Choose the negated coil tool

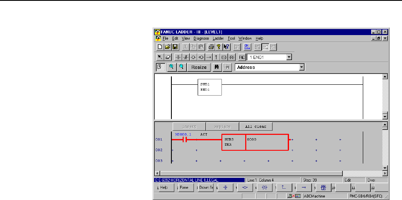201,57
